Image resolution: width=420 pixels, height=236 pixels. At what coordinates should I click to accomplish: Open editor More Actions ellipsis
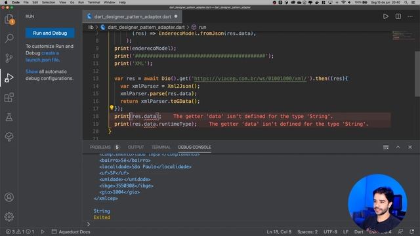point(410,16)
